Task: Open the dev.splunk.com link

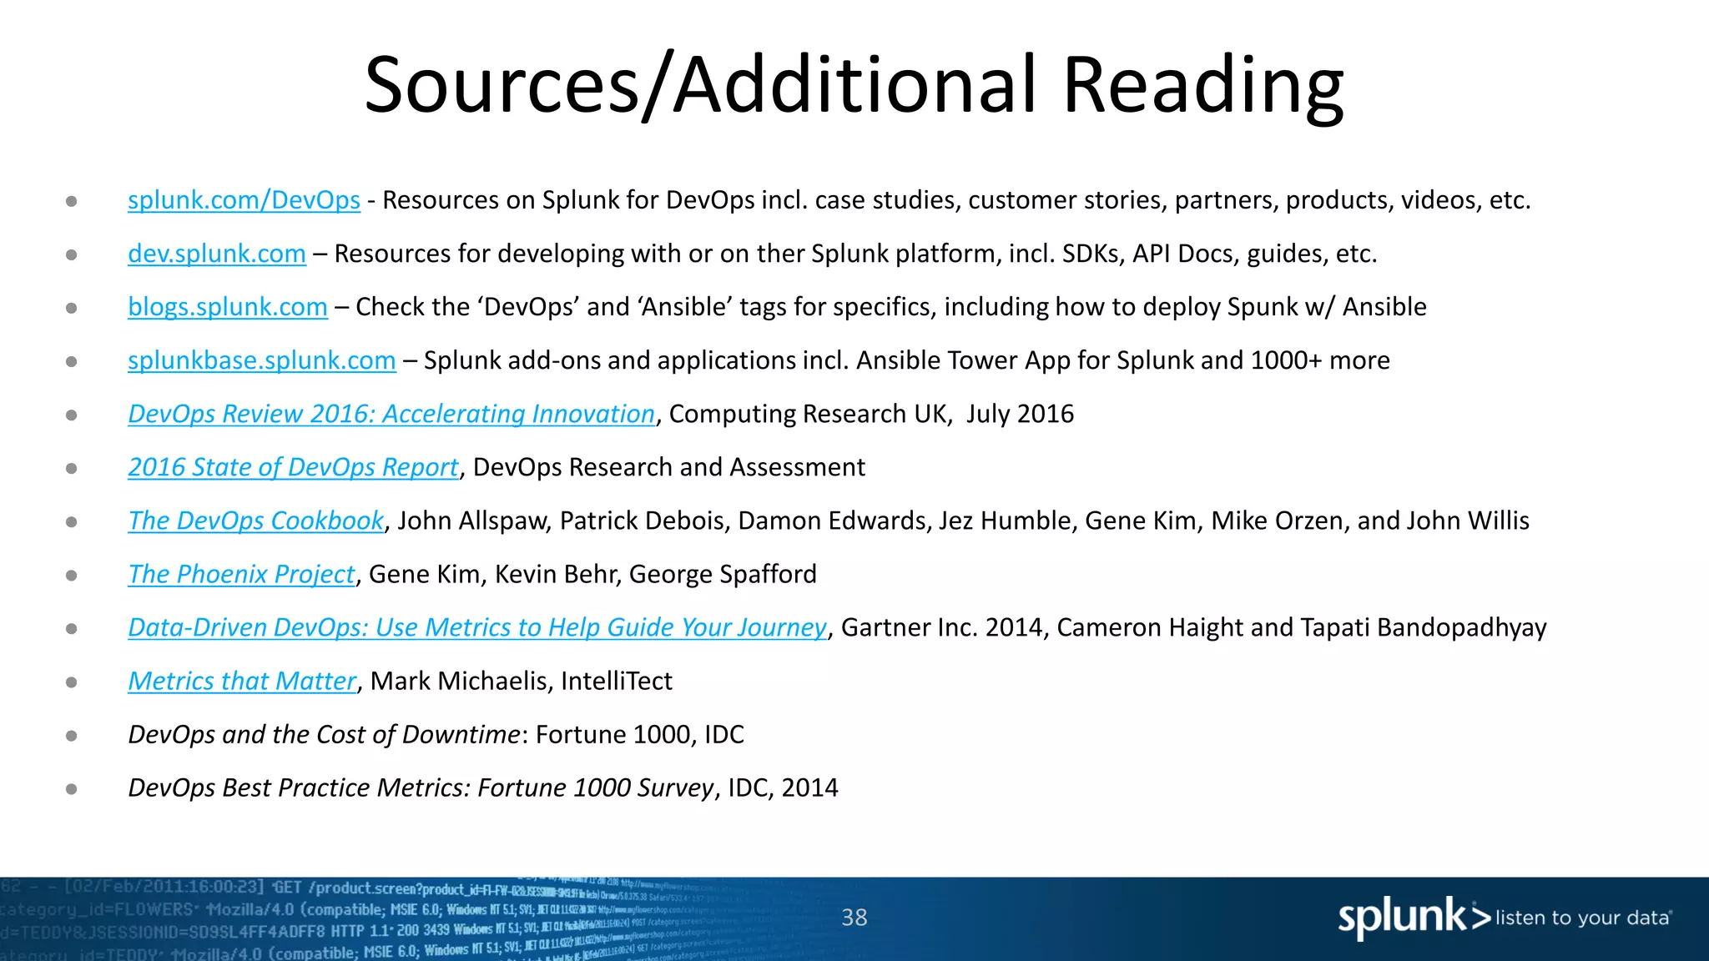Action: click(x=217, y=254)
